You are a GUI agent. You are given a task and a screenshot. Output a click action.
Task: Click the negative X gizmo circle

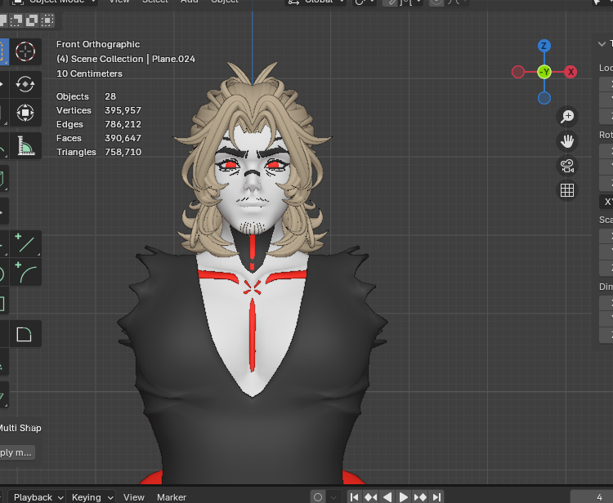pyautogui.click(x=518, y=72)
